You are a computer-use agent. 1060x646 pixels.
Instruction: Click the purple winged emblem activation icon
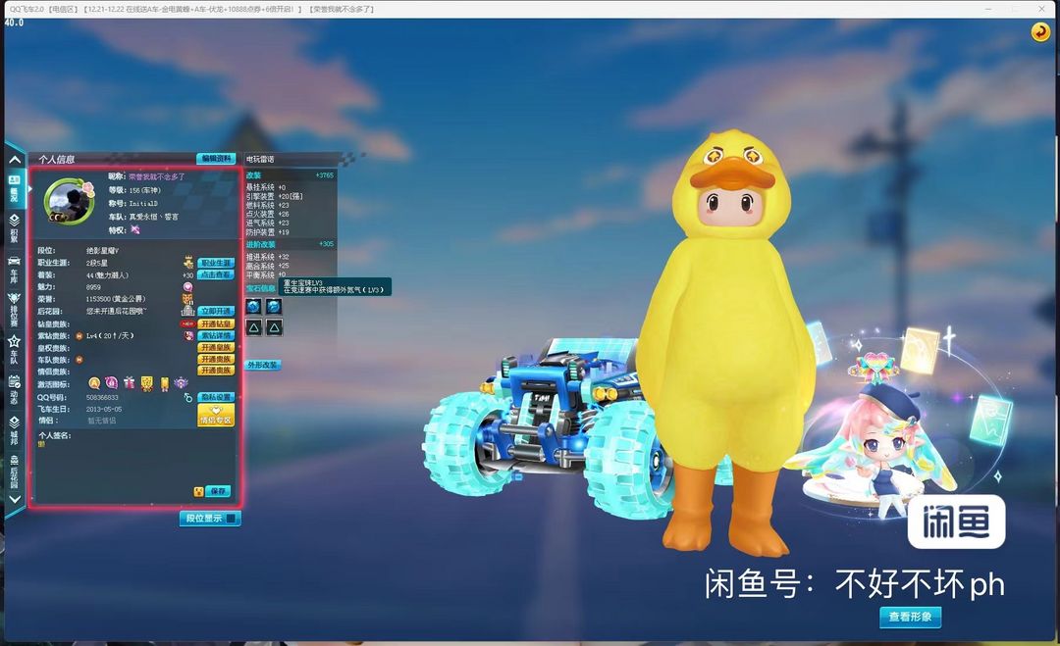[182, 383]
